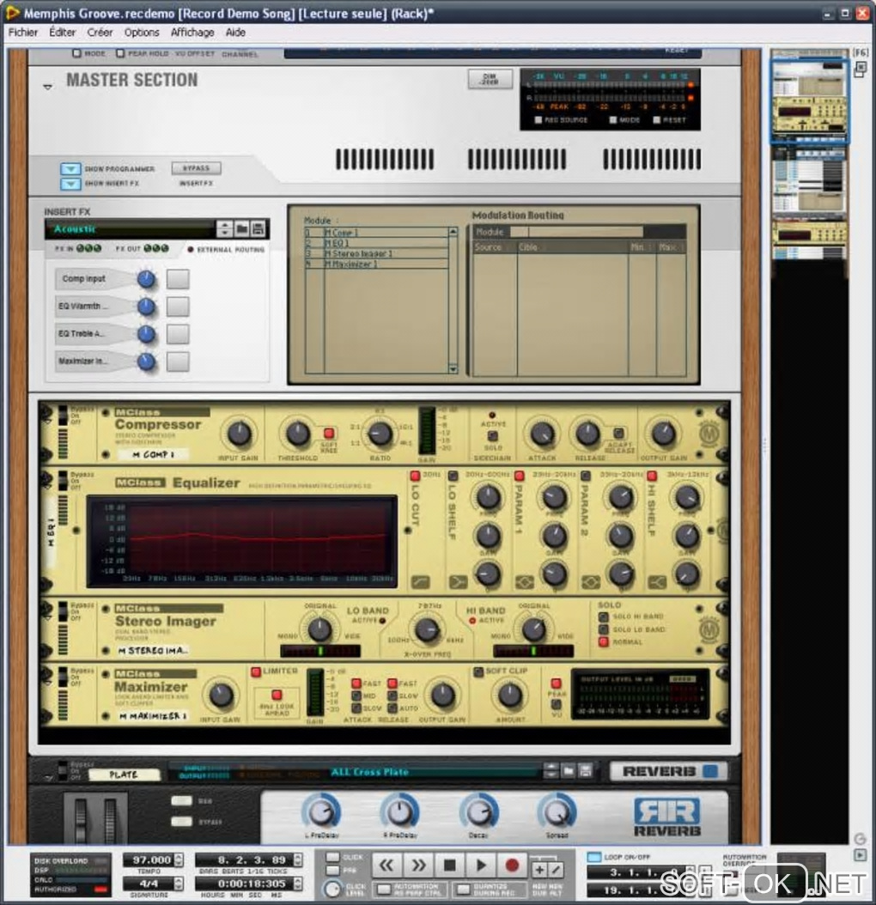Screen dimensions: 876x905
Task: Collapse the Master Section fold arrow
Action: coord(48,88)
